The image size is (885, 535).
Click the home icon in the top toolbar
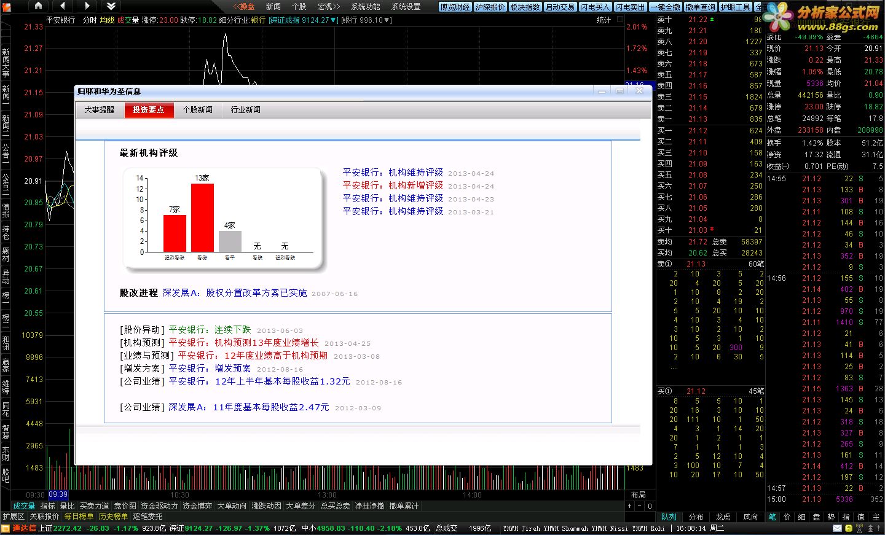click(38, 6)
